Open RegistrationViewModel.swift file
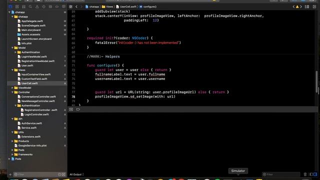Screen dimensions: 320x180 coord(38,61)
